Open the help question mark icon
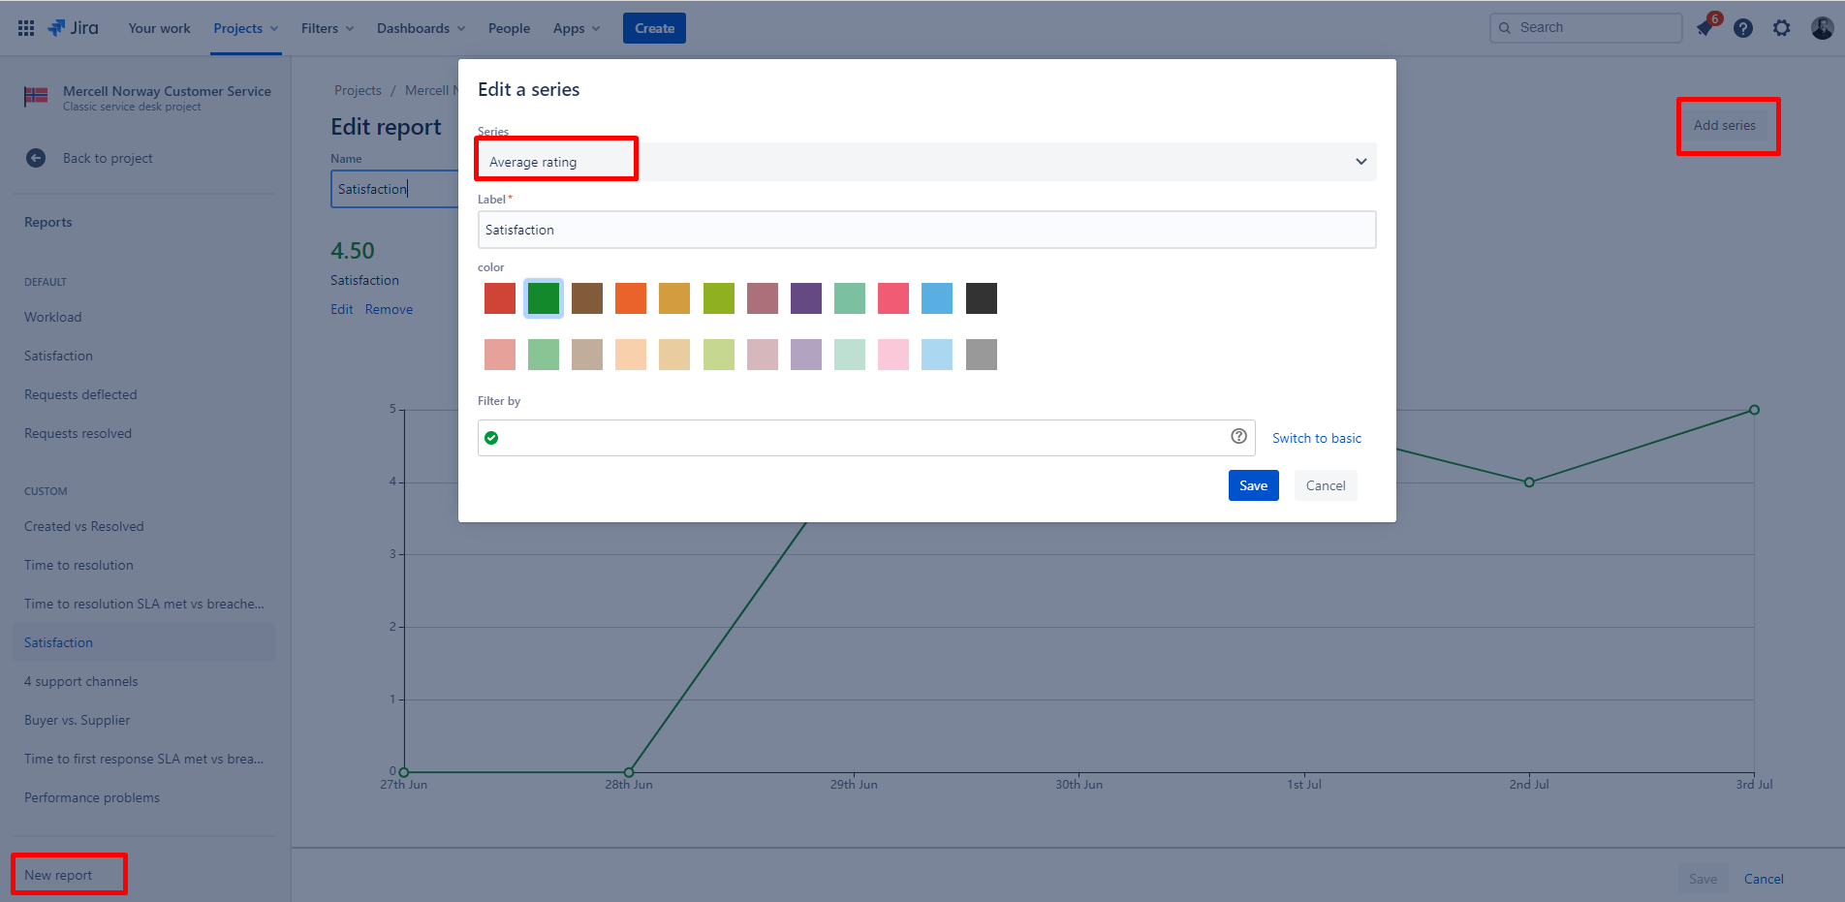The width and height of the screenshot is (1845, 902). (x=1743, y=27)
